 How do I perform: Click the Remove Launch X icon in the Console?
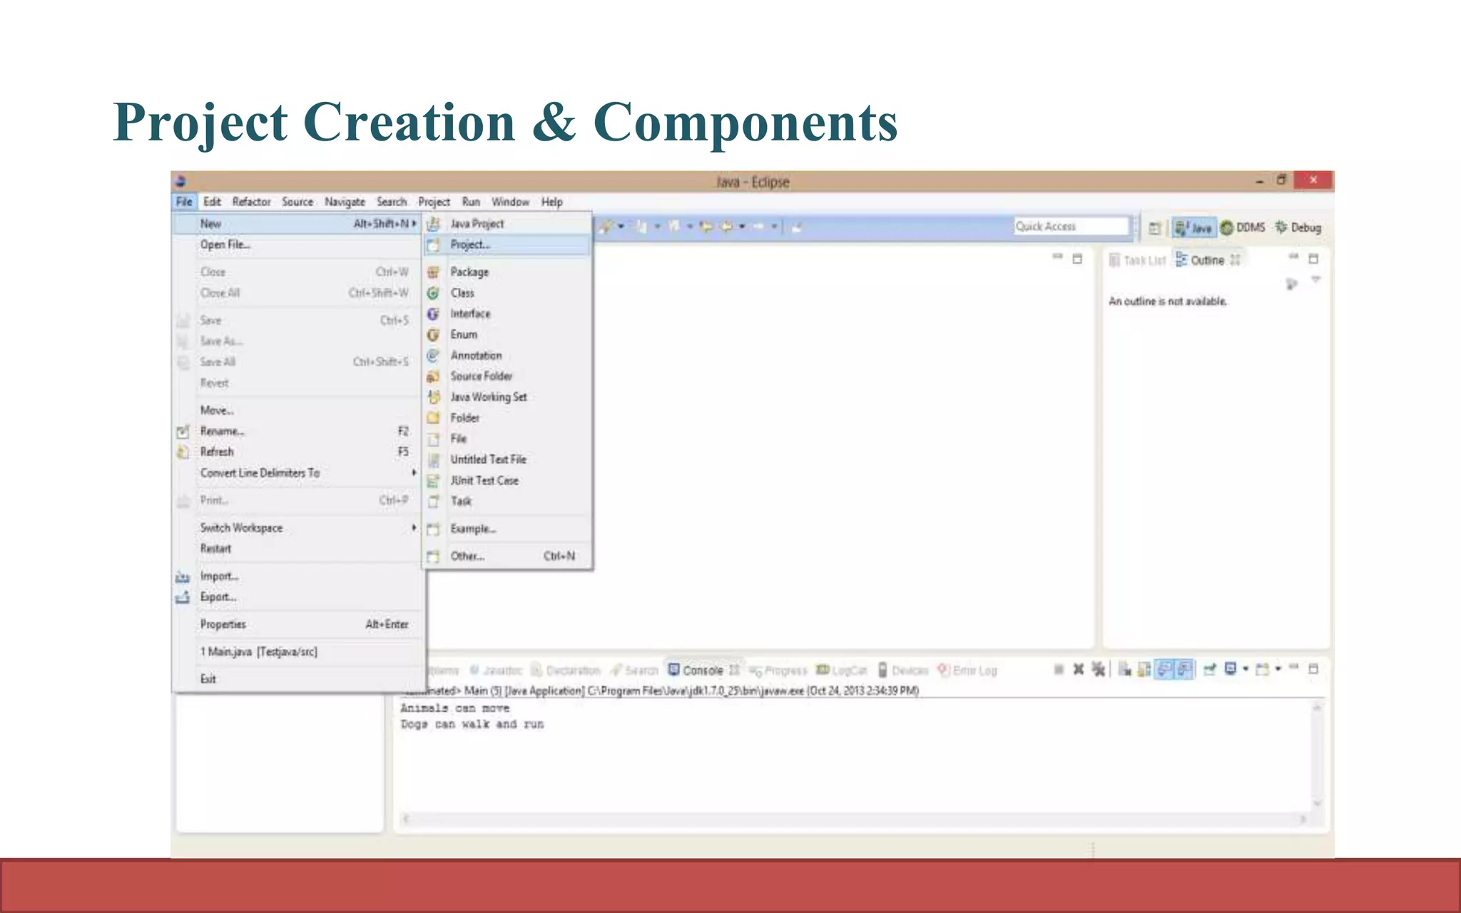[x=1079, y=670]
